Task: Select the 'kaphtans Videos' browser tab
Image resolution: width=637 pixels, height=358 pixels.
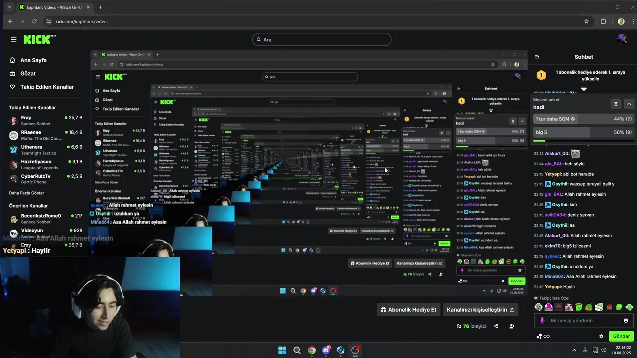Action: [x=55, y=7]
